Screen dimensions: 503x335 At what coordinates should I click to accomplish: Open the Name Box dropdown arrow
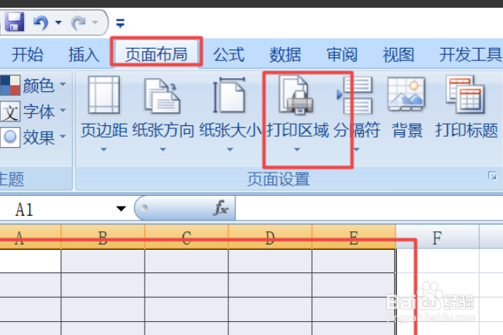[121, 209]
